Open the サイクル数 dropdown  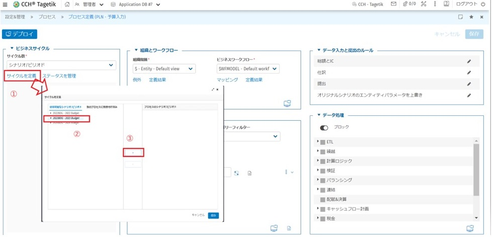click(61, 65)
